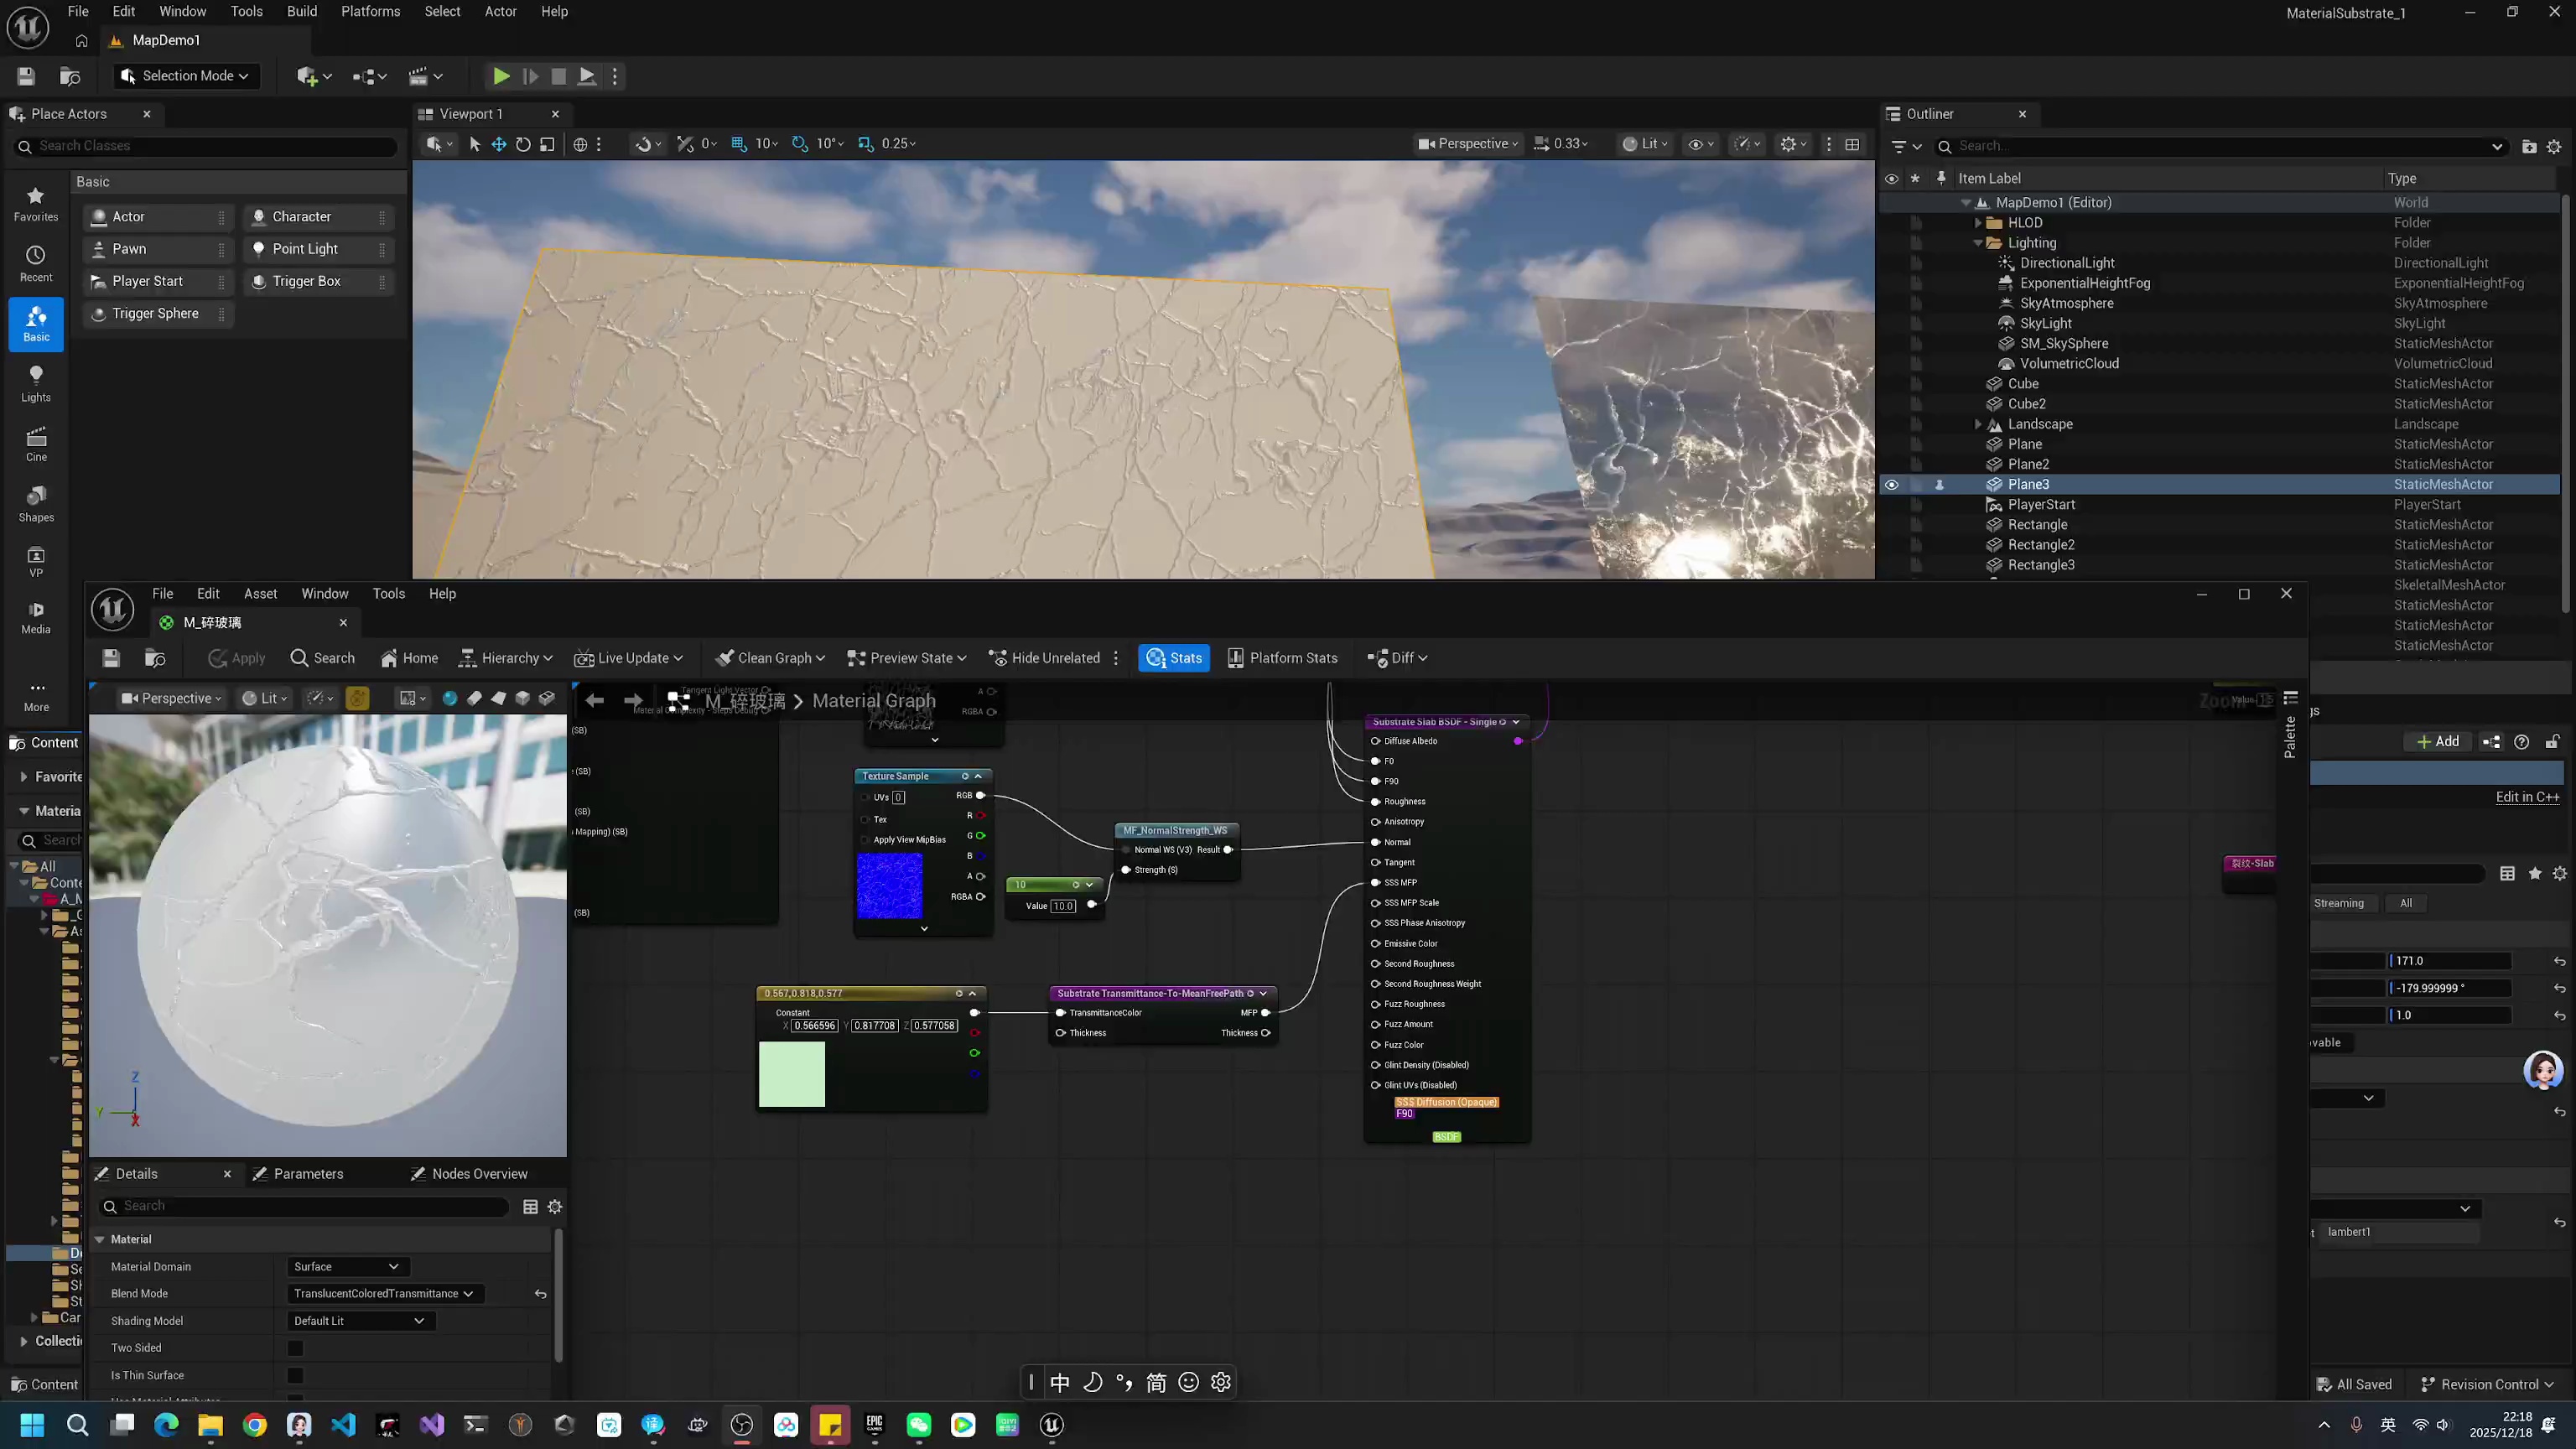Navigate back in the material graph
This screenshot has height=1449, width=2576.
[595, 701]
